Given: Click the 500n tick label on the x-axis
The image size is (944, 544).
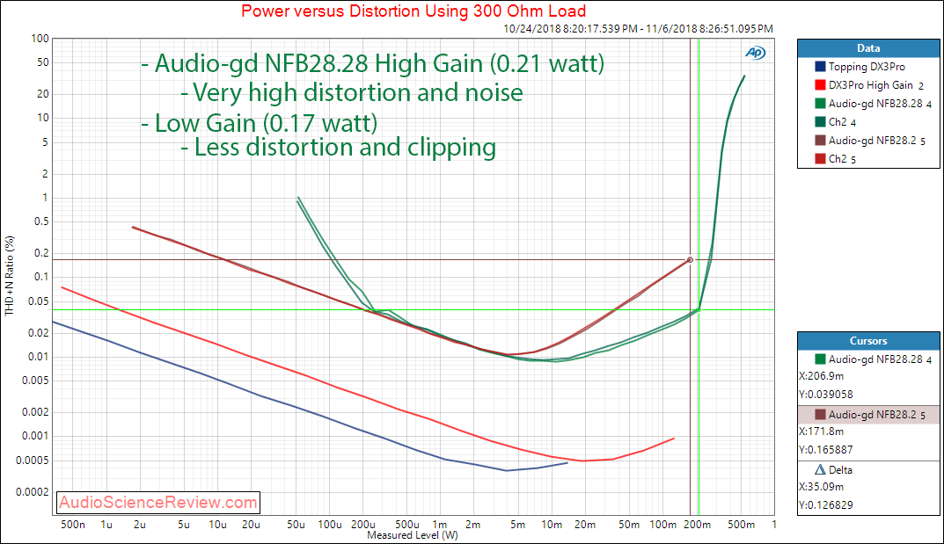Looking at the screenshot, I should [x=73, y=525].
